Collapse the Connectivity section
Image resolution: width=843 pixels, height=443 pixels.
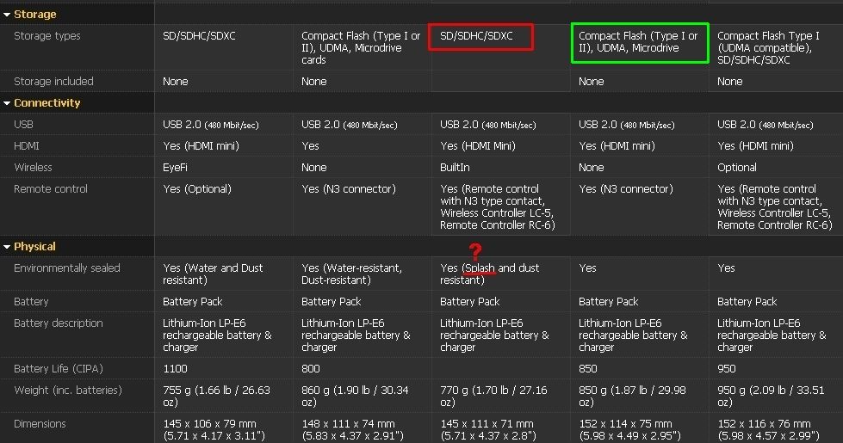click(8, 103)
